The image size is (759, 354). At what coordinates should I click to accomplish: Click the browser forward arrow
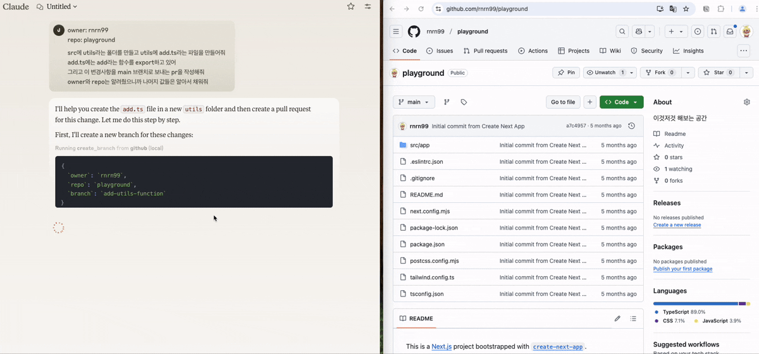click(x=407, y=9)
